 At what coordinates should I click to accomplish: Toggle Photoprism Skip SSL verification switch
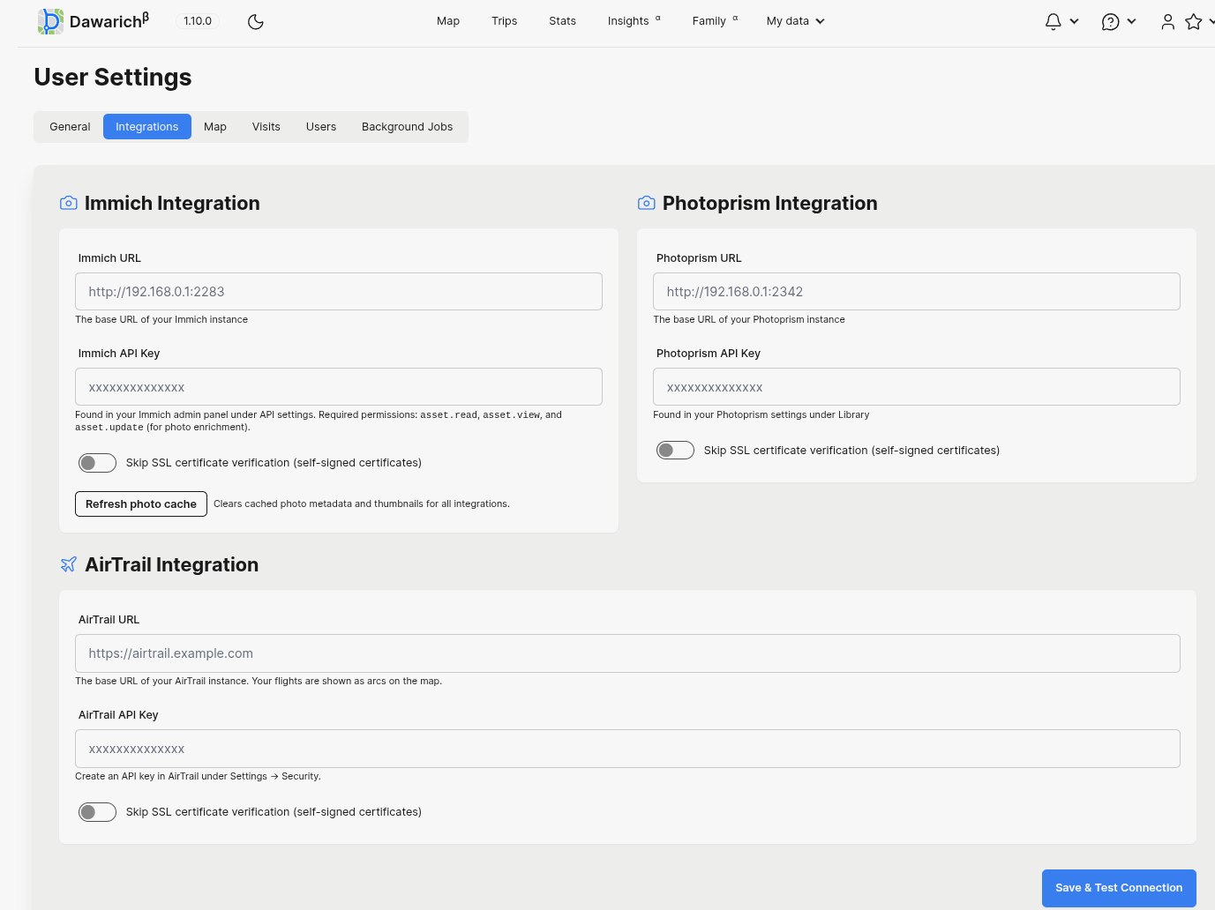point(675,451)
